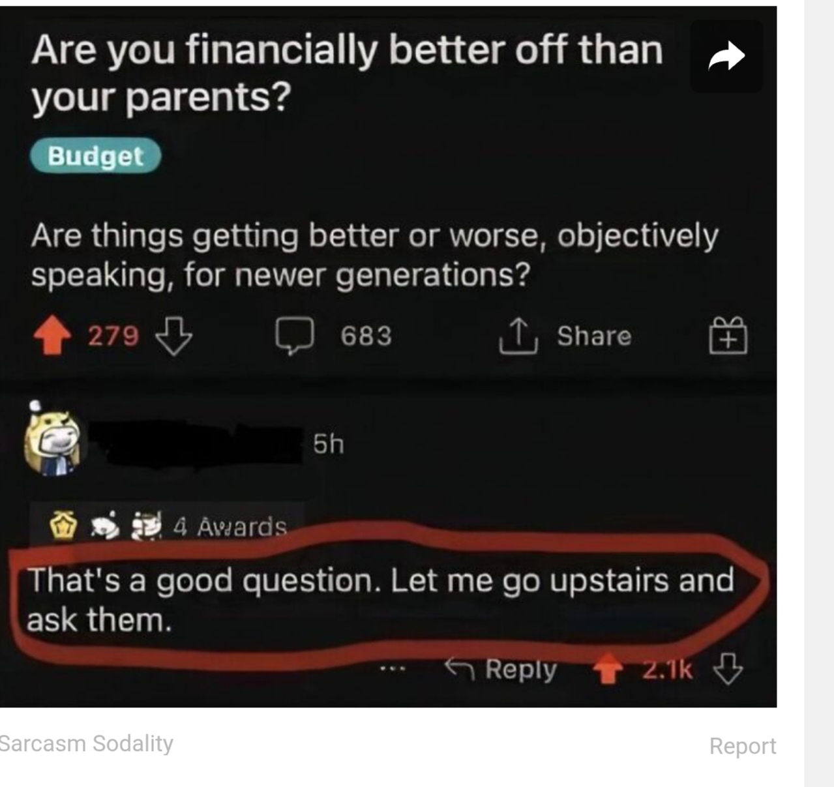Downvote the post next to 279
This screenshot has width=834, height=787.
174,336
